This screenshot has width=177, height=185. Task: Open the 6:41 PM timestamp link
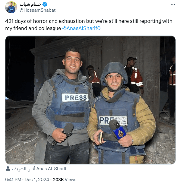pos(13,180)
